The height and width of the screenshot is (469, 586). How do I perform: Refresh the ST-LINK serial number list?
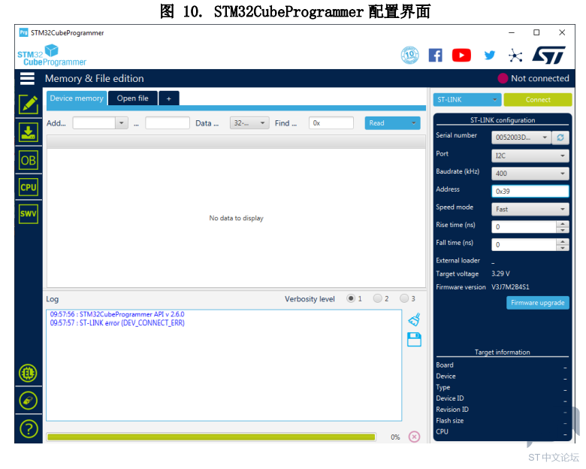pyautogui.click(x=560, y=138)
